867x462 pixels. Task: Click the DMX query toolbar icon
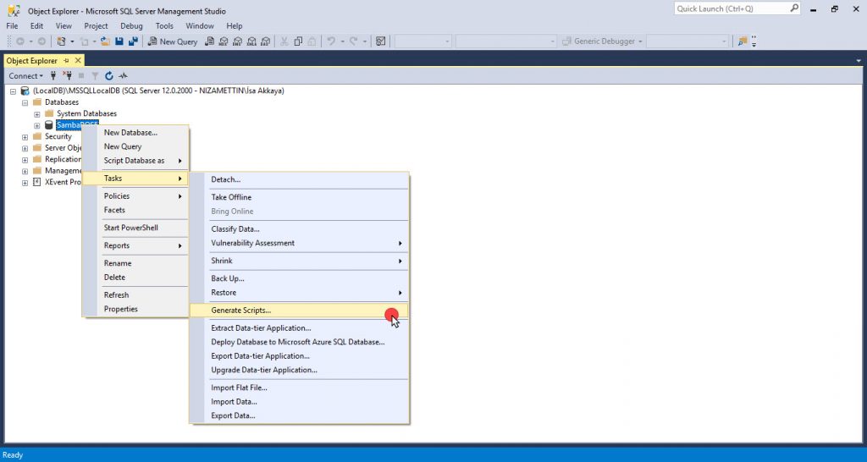(237, 41)
